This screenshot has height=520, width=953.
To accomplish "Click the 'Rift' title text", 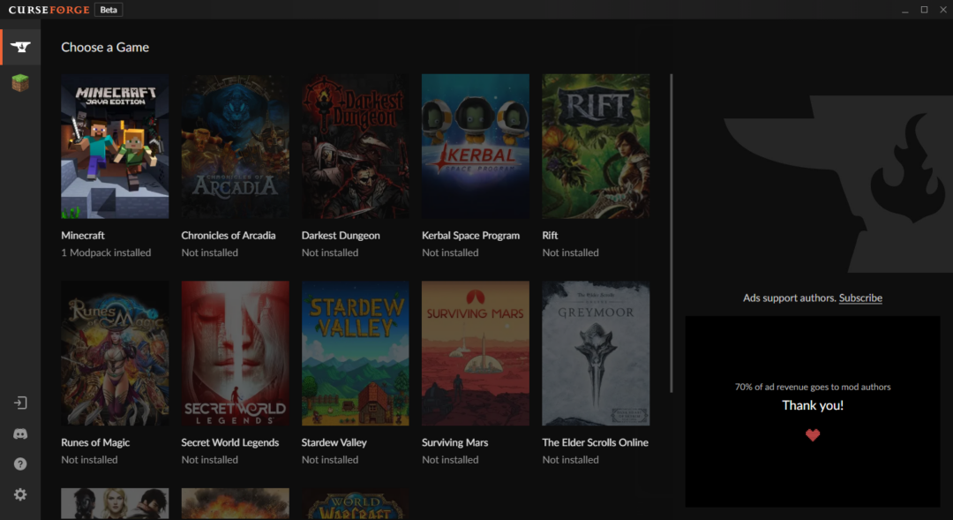I will tap(550, 236).
